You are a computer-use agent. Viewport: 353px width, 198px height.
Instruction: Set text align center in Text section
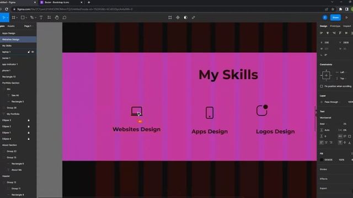tap(326, 142)
